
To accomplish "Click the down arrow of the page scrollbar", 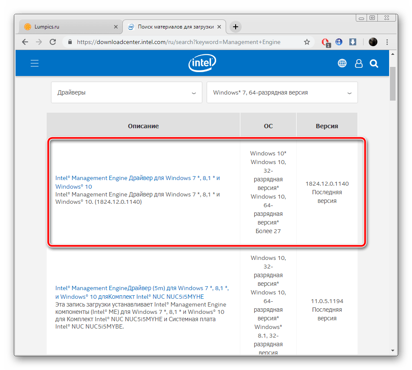I will (x=393, y=350).
